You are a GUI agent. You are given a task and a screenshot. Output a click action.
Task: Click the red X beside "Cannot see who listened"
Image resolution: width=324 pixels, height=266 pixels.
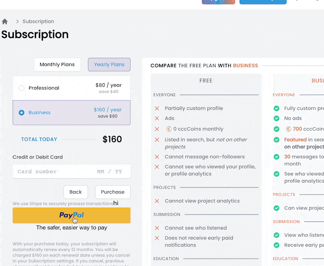click(x=157, y=228)
